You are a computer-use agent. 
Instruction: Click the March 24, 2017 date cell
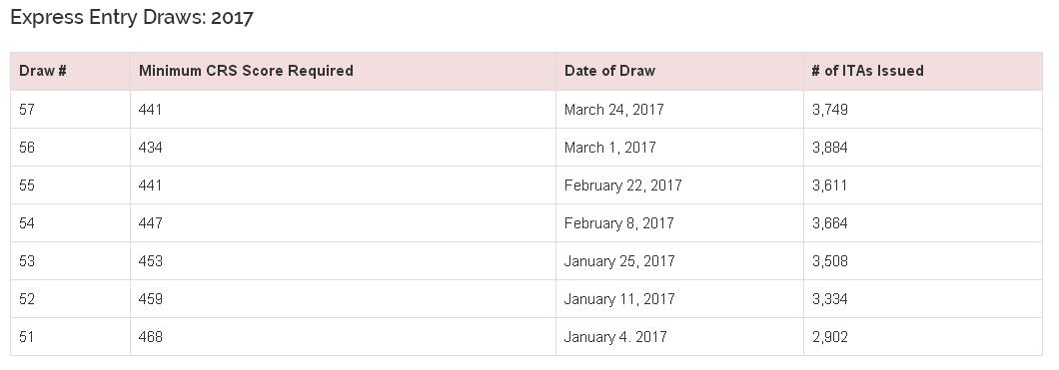click(679, 109)
